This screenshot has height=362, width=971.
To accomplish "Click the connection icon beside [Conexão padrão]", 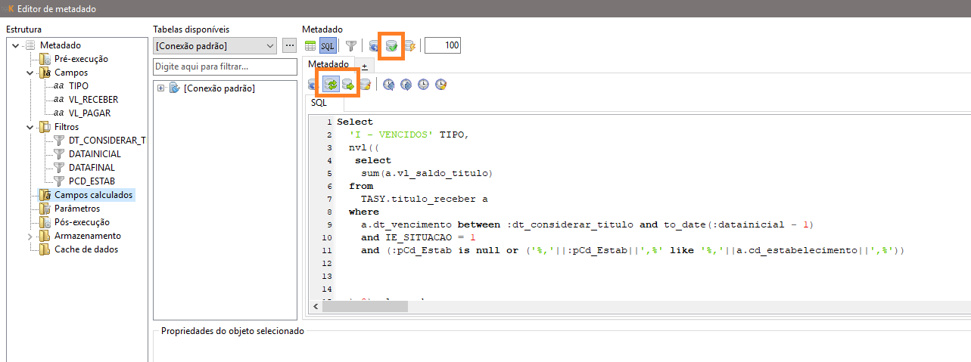I will tap(174, 88).
